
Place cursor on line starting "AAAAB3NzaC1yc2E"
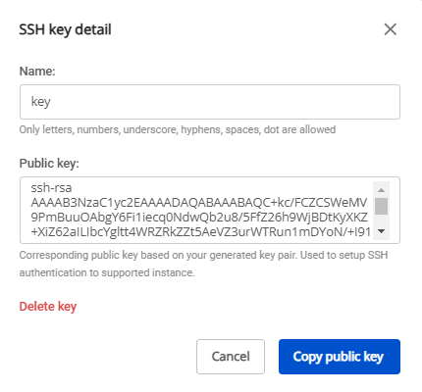point(199,203)
